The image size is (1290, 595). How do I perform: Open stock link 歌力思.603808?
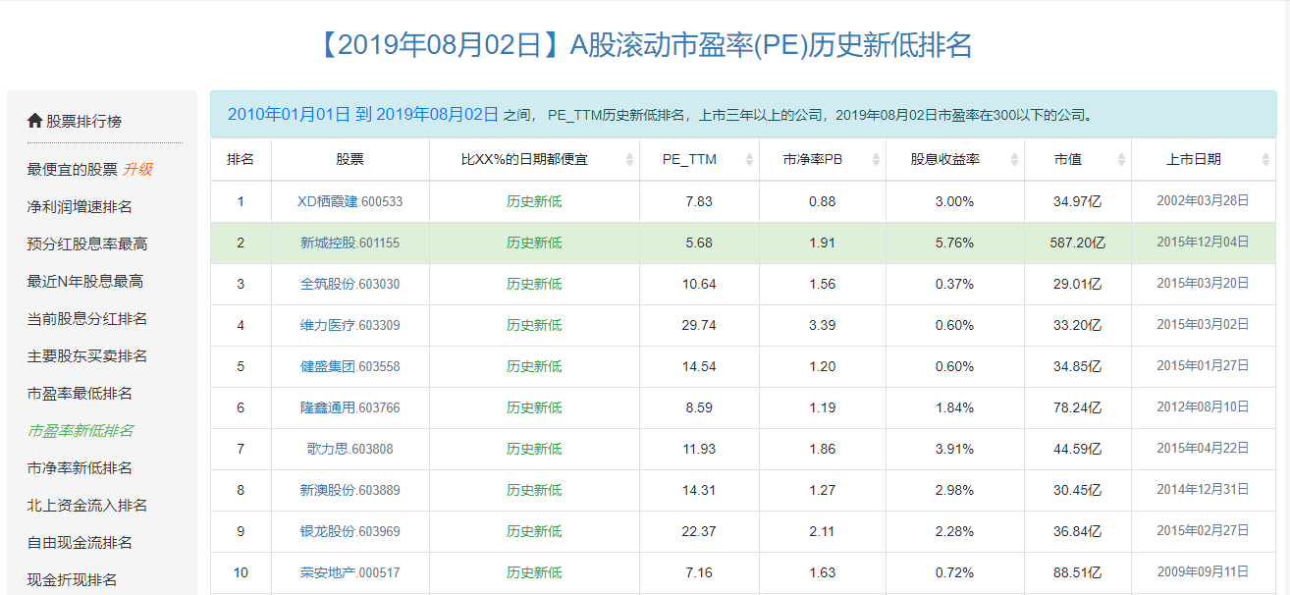(349, 449)
